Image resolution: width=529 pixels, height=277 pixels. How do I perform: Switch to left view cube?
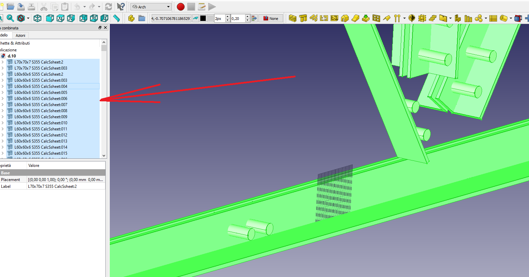pos(104,18)
